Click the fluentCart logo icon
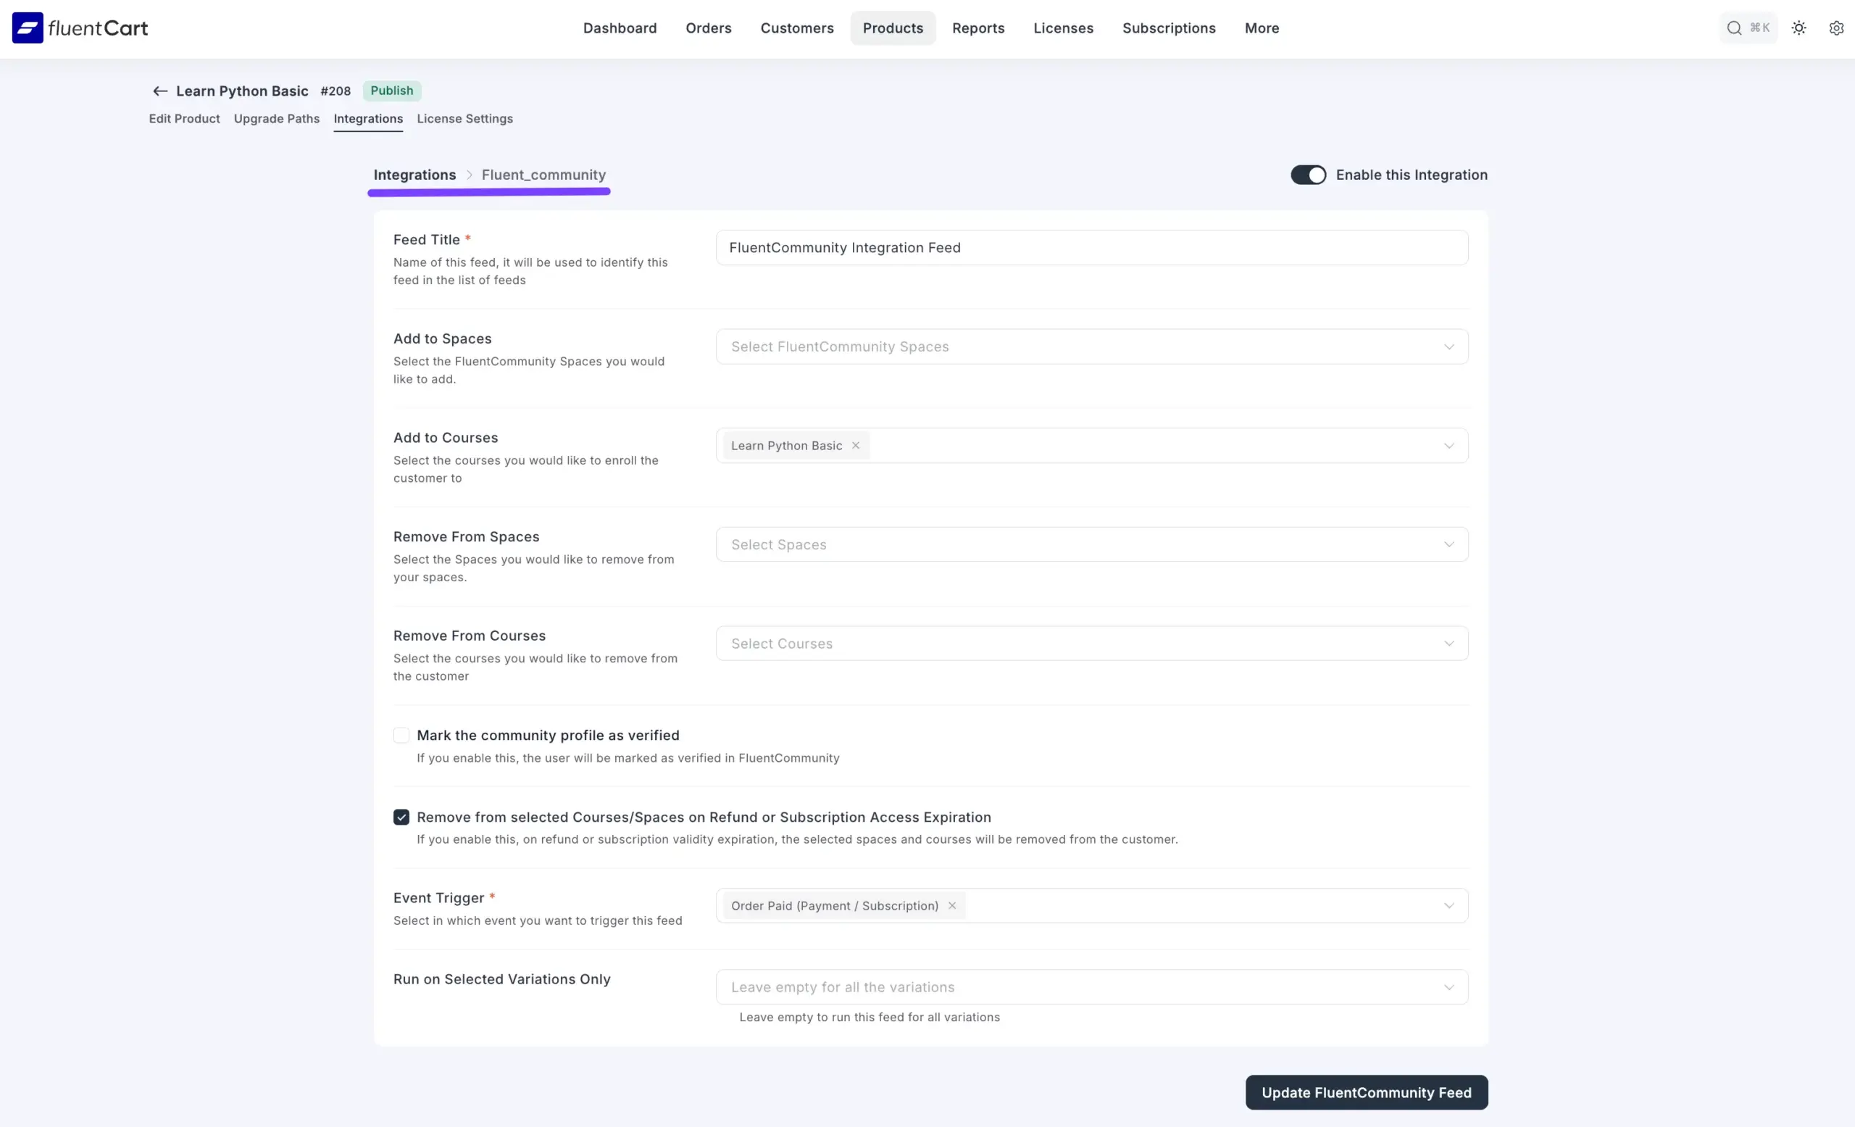 click(28, 28)
